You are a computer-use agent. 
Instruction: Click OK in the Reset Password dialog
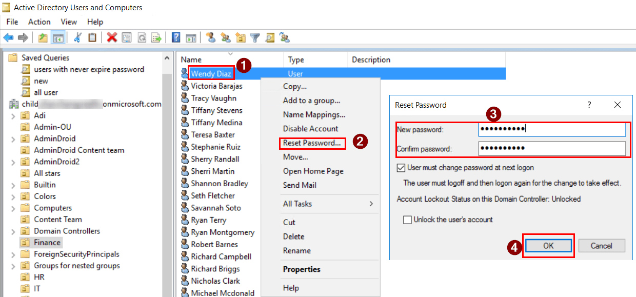click(548, 245)
